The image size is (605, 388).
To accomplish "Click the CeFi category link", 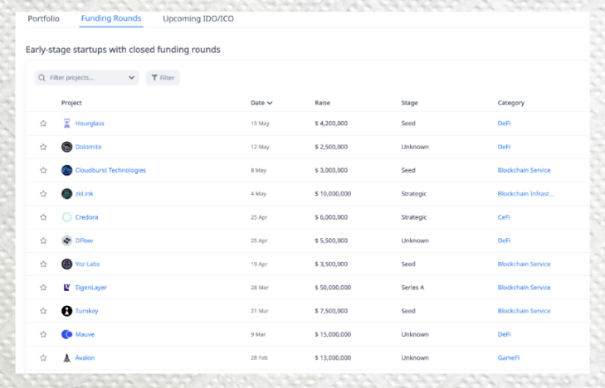I will point(504,217).
